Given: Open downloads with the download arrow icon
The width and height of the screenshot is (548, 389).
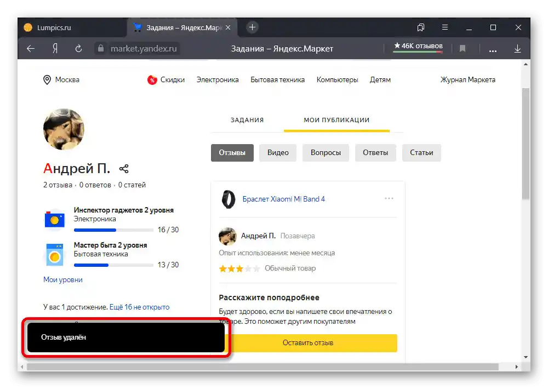Looking at the screenshot, I should coord(518,49).
